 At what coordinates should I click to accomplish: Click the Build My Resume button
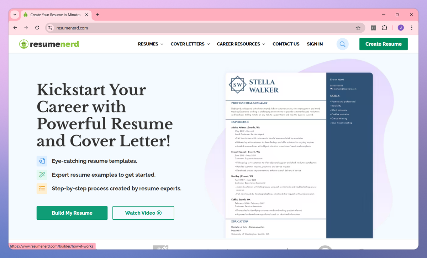(72, 213)
